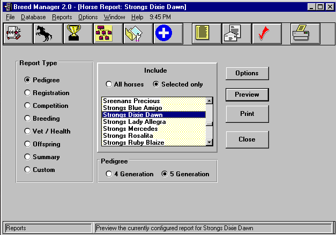Open the Database menu

tap(33, 17)
